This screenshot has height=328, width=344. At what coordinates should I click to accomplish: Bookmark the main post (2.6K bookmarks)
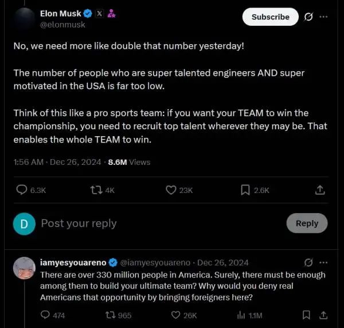[x=245, y=190]
